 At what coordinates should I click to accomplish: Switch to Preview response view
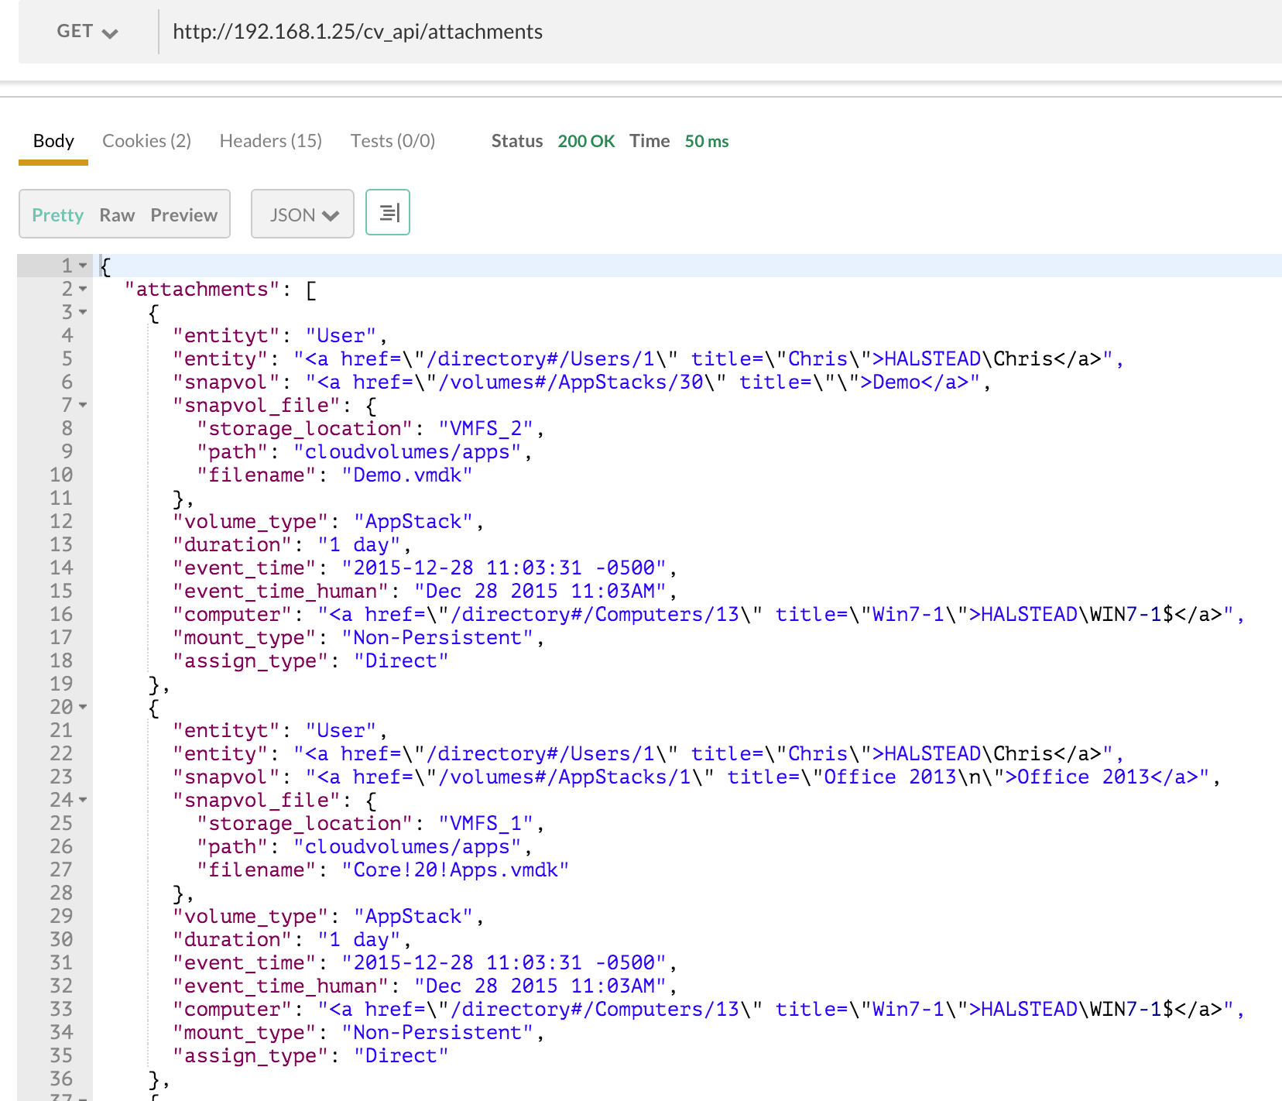tap(183, 215)
